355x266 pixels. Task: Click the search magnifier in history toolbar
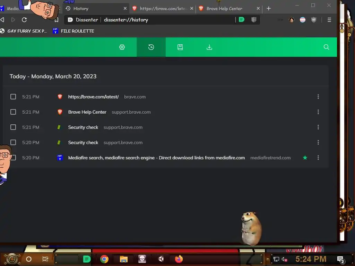[326, 47]
